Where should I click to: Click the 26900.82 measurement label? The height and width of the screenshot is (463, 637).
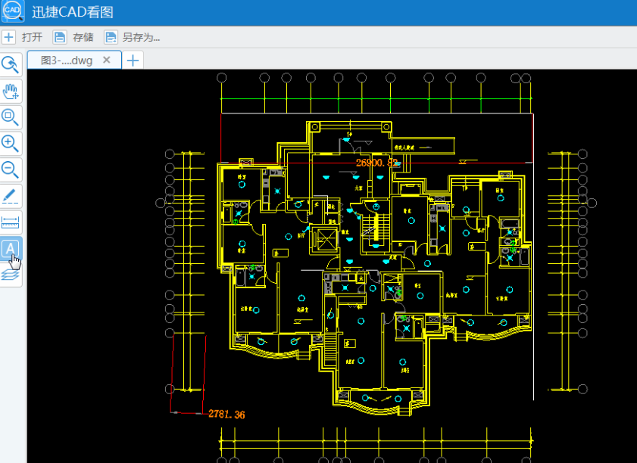[x=376, y=163]
